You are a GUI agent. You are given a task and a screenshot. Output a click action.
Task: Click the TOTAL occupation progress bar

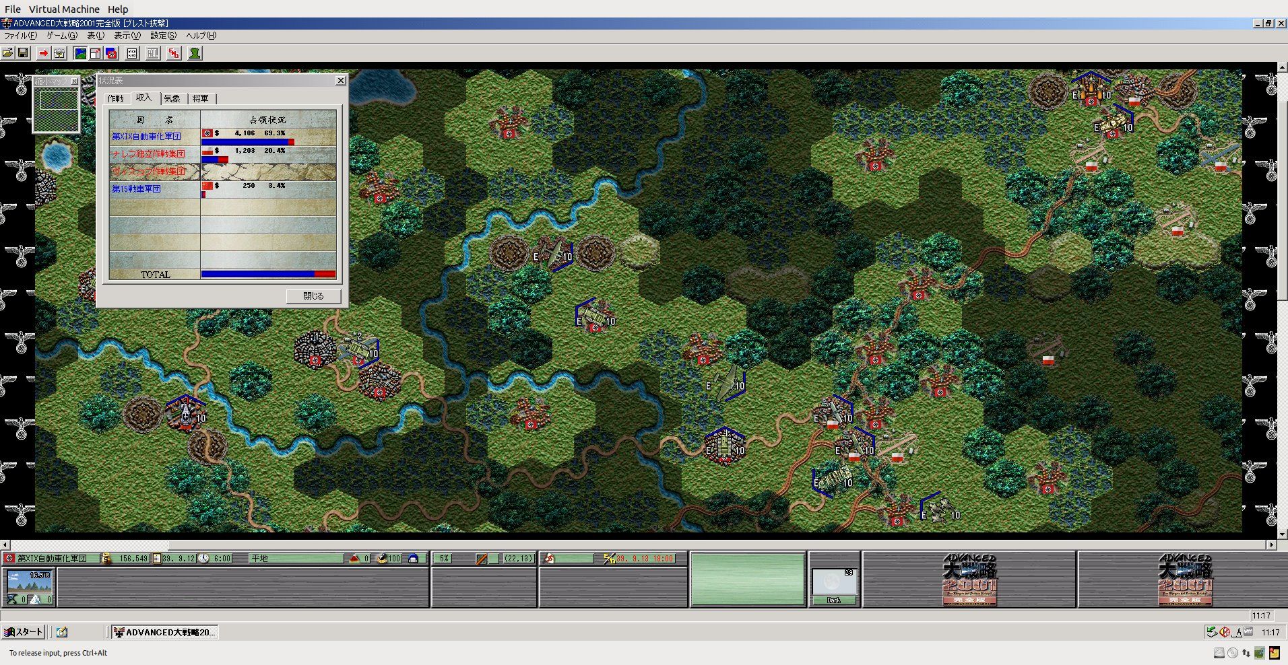pos(268,275)
